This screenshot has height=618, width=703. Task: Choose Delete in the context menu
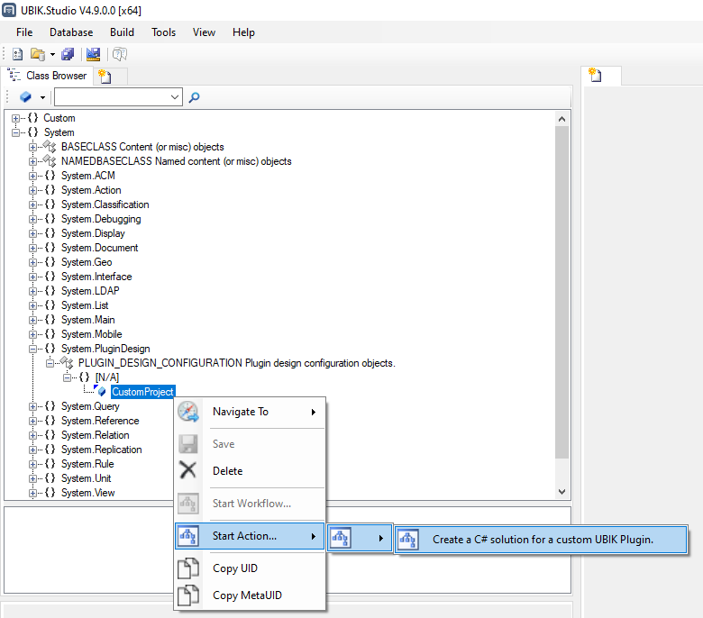click(x=227, y=471)
